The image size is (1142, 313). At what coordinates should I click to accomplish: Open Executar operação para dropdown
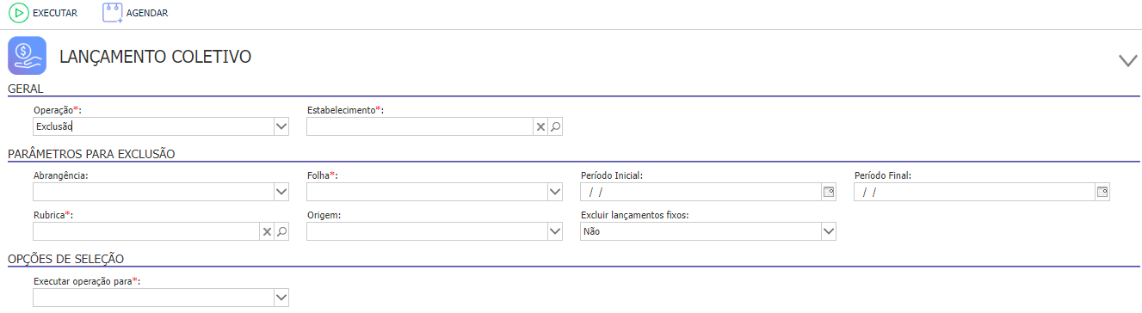[281, 297]
